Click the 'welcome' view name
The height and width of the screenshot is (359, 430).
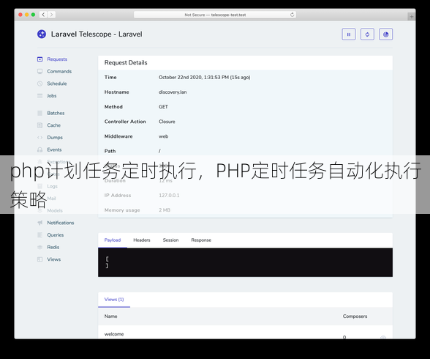pos(114,334)
